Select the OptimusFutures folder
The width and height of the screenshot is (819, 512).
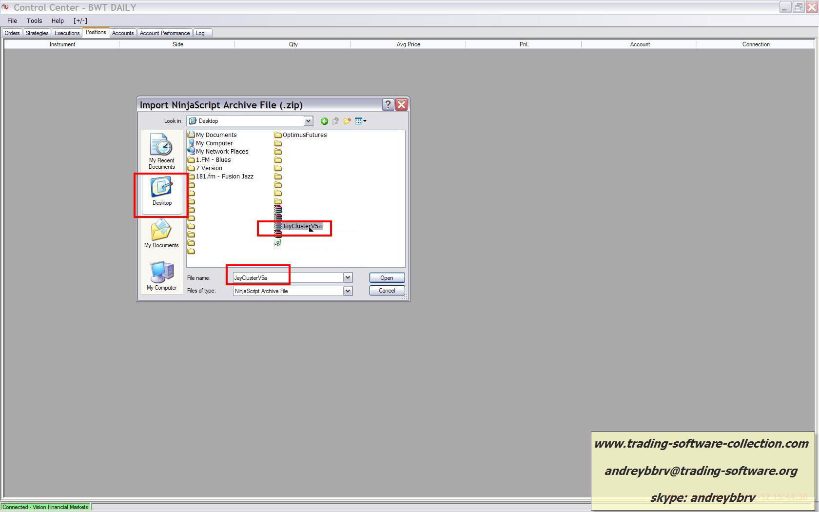click(304, 135)
